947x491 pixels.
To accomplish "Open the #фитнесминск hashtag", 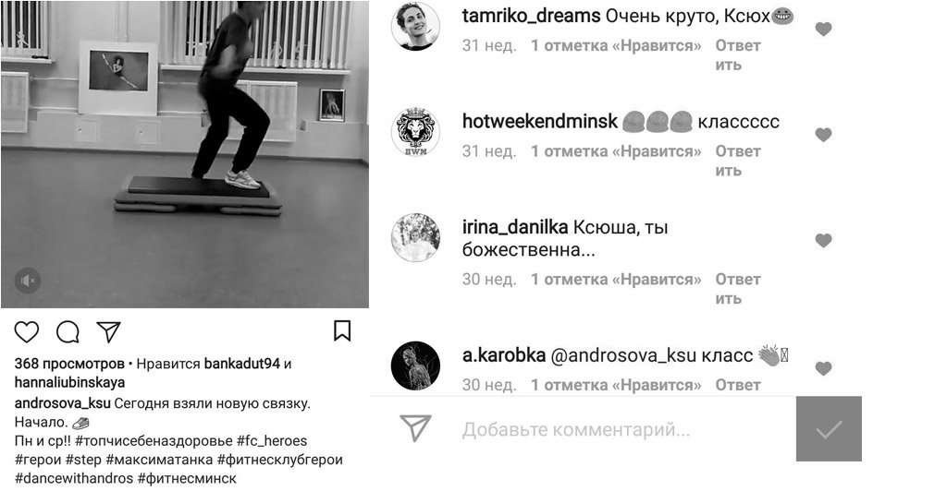I will tap(187, 478).
